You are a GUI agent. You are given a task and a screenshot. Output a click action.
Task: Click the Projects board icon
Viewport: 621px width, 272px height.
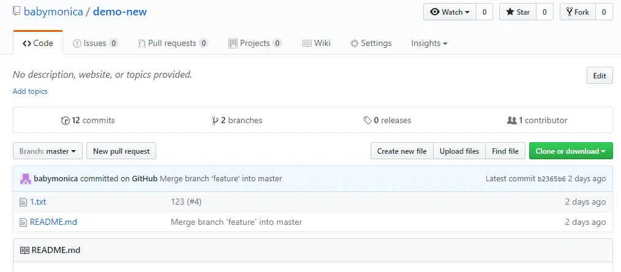pos(233,43)
